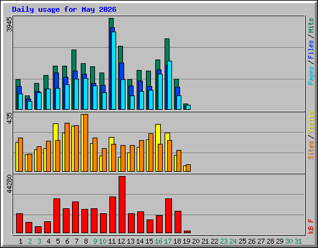Screen dimensions: 318x248
Task: Click the 'Pages' legend label
Action: click(311, 76)
